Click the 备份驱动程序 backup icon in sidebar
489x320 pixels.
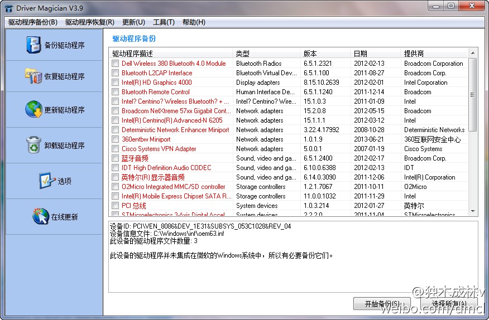pos(33,45)
